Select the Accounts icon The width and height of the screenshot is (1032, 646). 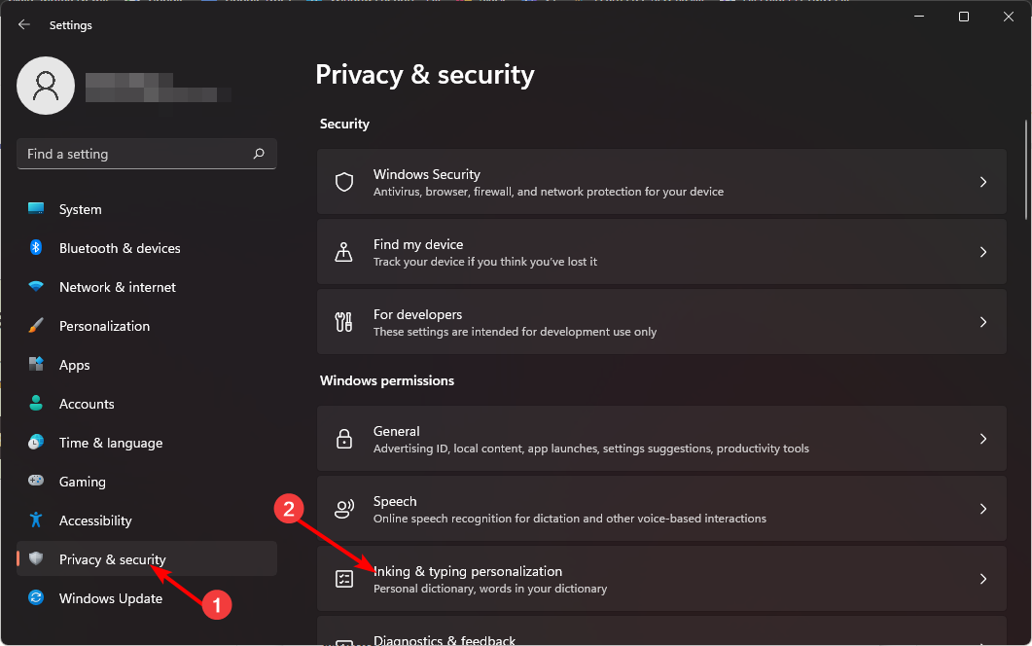(x=37, y=404)
